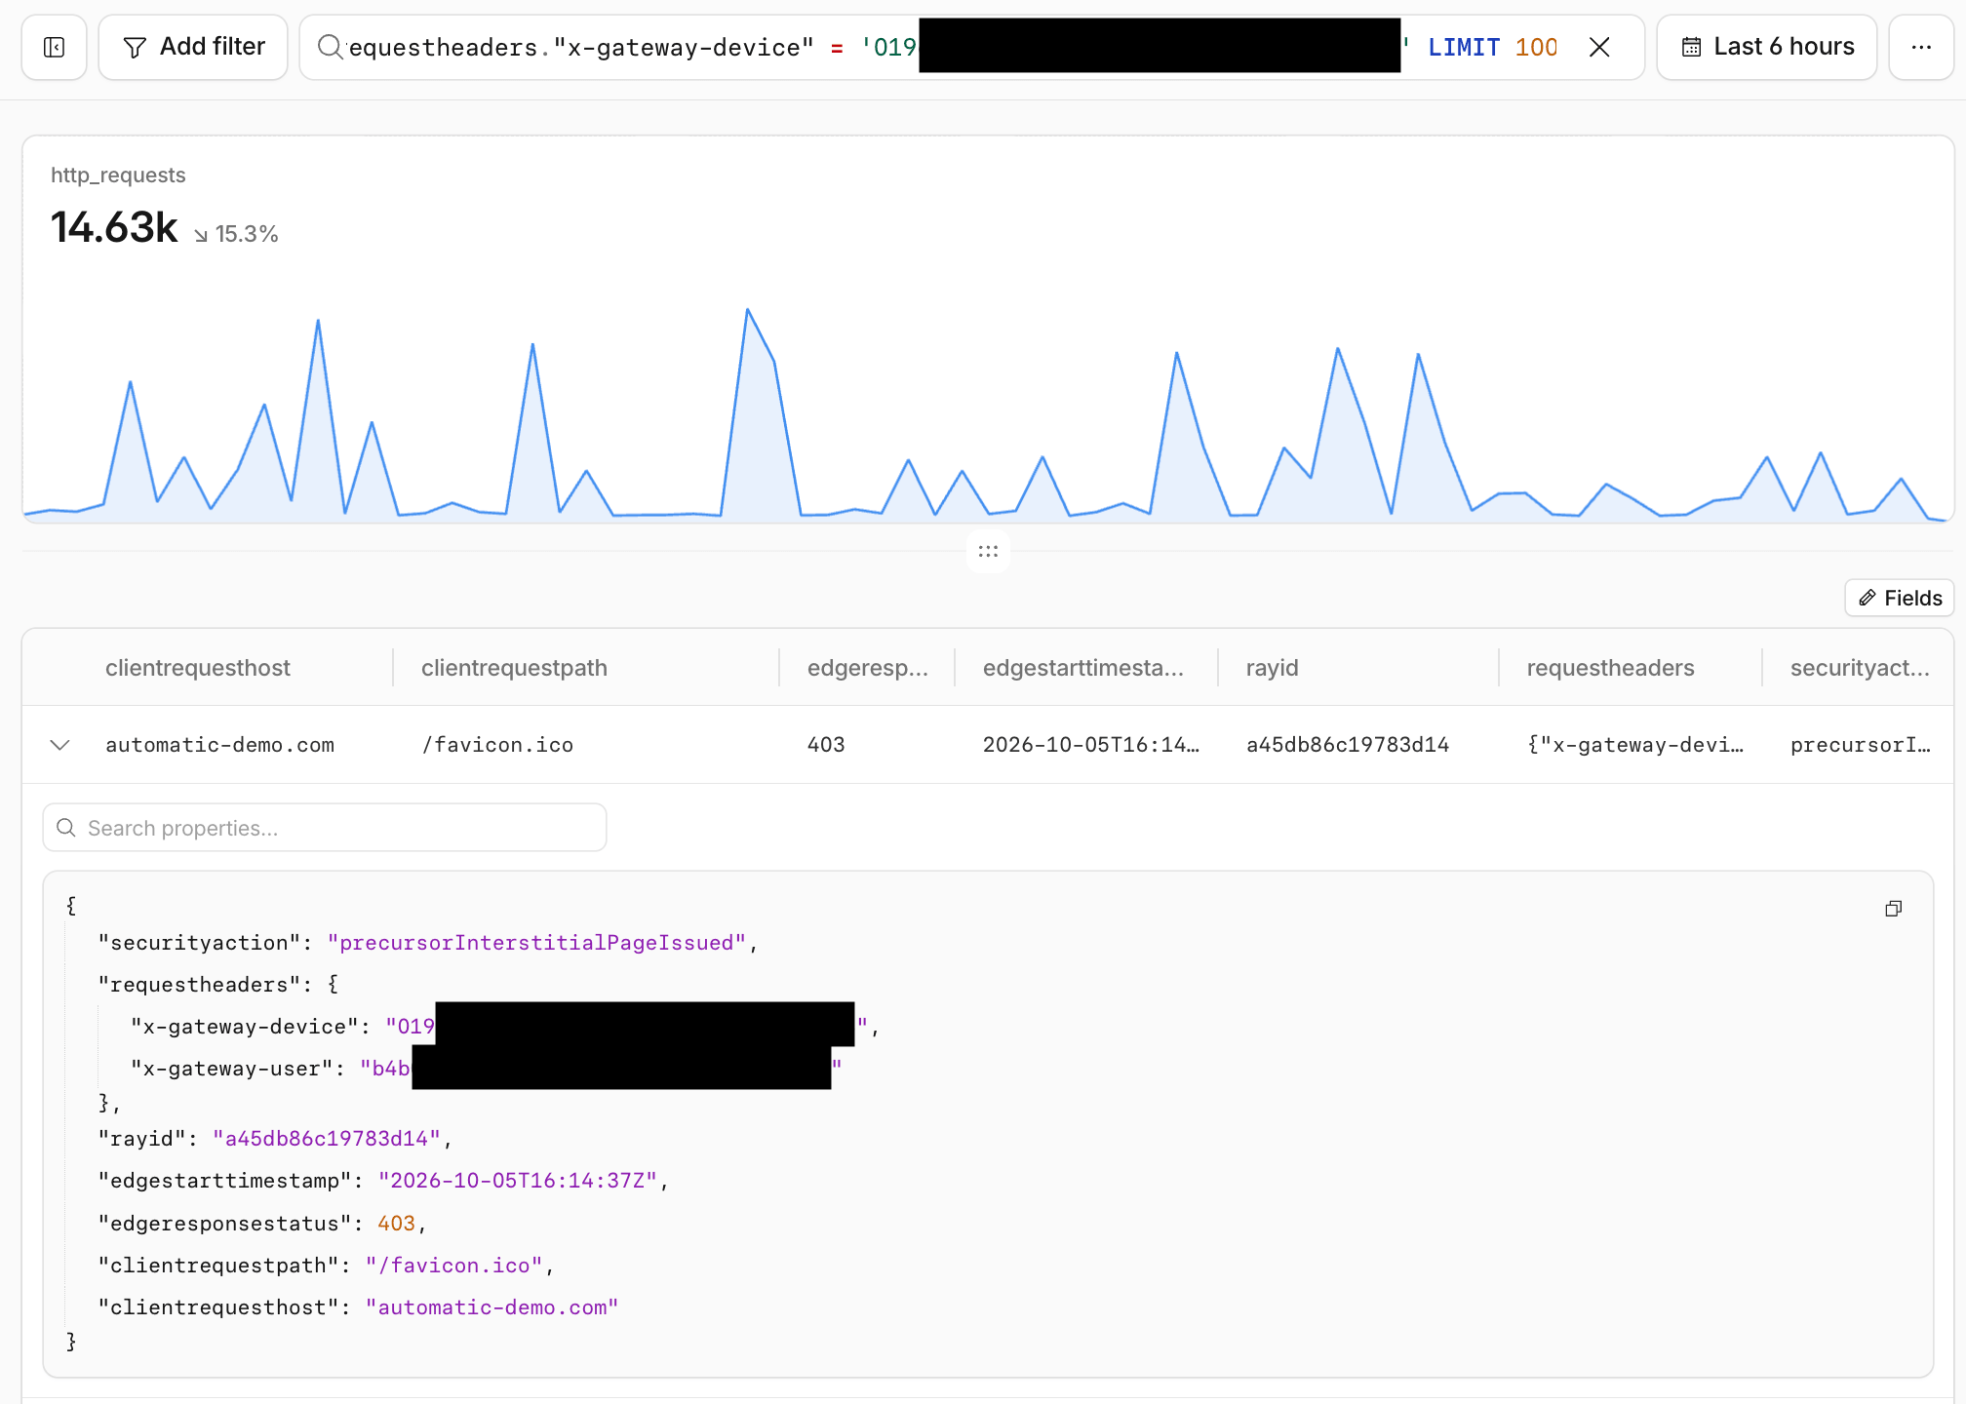Click the edgeresp... column header

[868, 668]
